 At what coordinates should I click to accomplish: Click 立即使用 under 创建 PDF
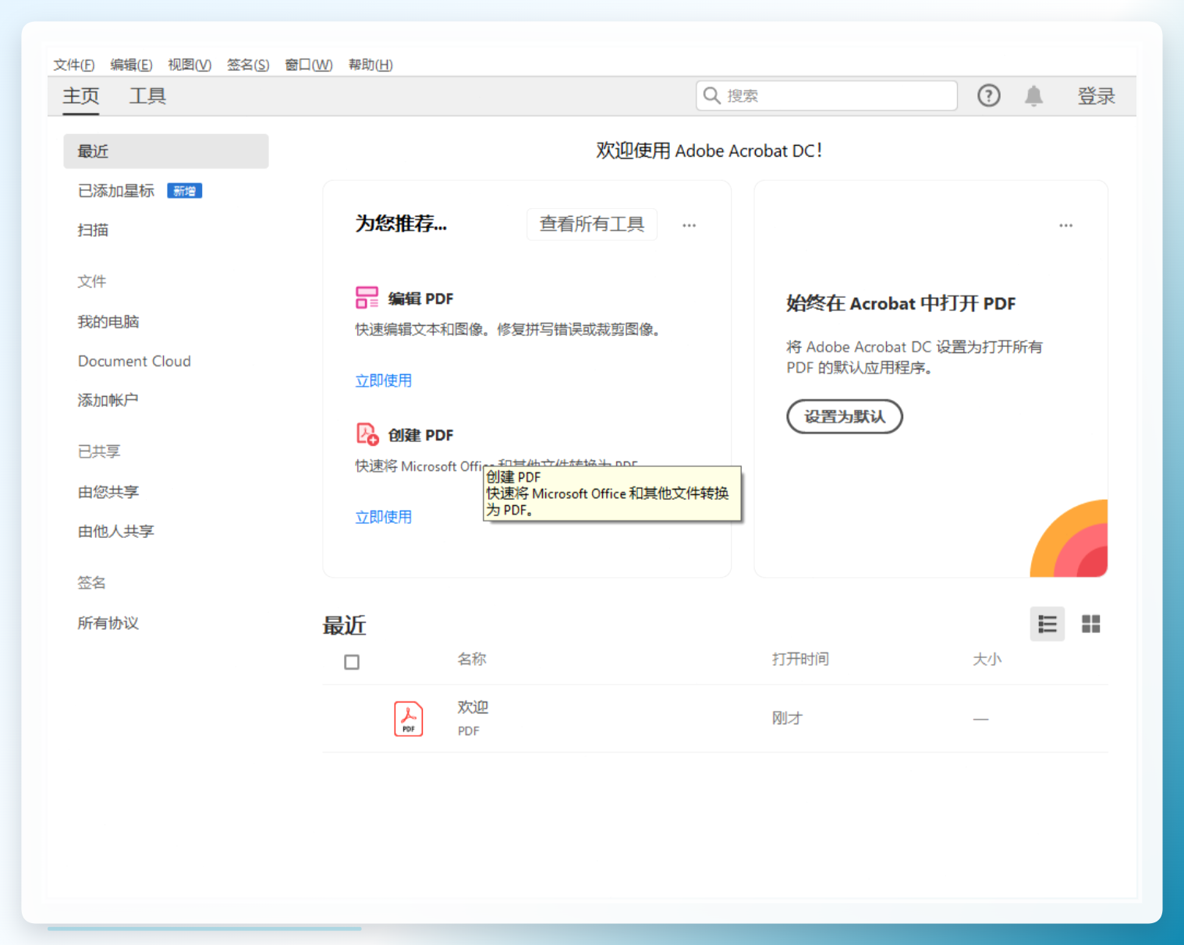coord(384,517)
